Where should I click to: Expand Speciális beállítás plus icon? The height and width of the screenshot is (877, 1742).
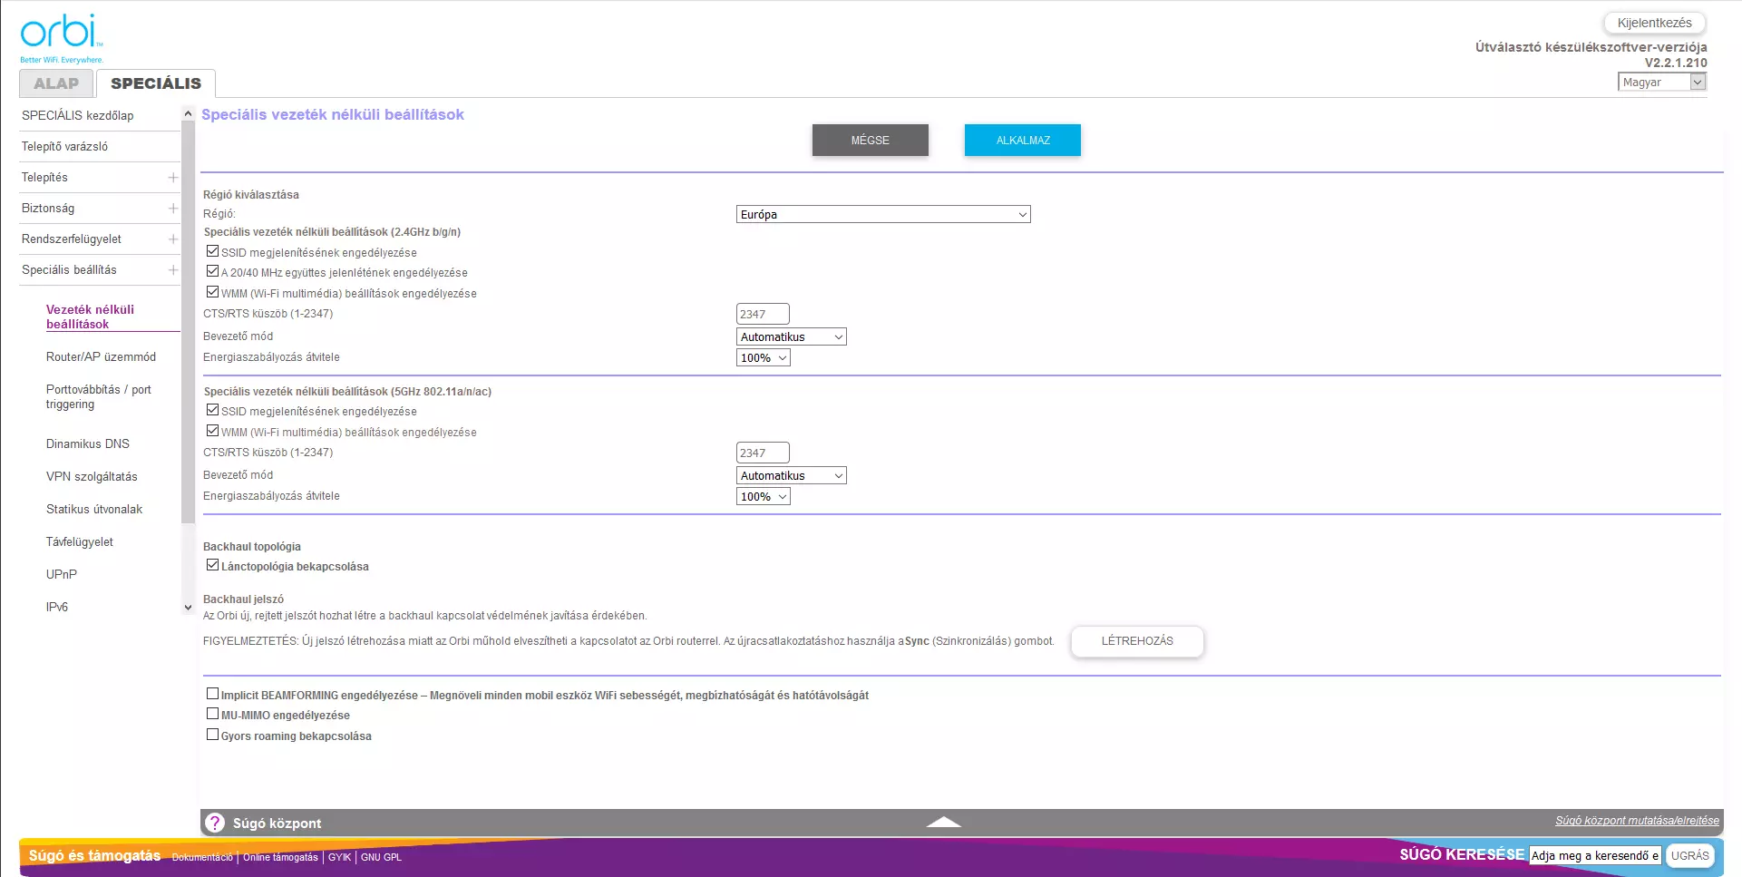(172, 270)
